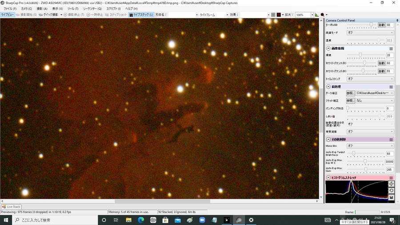This screenshot has width=400, height=225.
Task: Open the ツール (T) menu
Action: [73, 9]
